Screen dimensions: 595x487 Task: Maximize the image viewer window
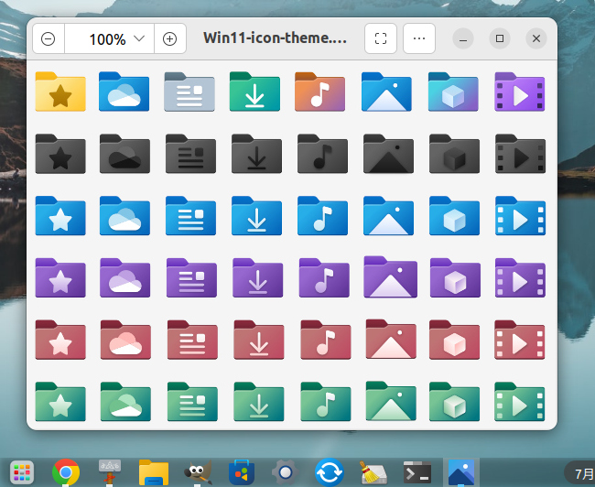click(499, 38)
